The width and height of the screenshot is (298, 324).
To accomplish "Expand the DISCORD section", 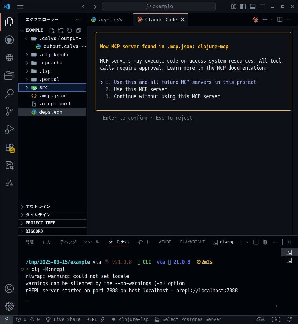I will click(52, 231).
